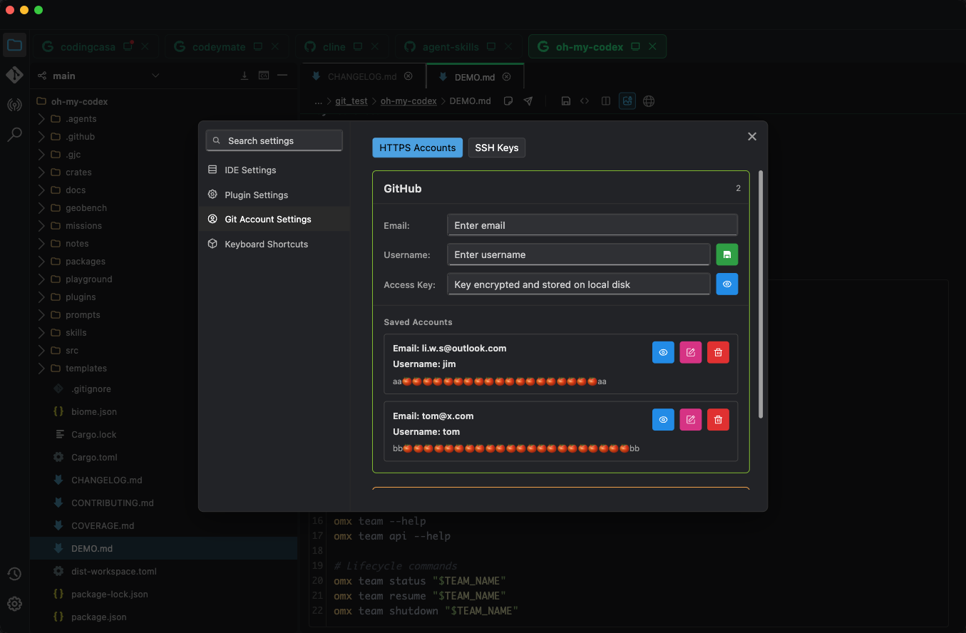Open the main branch dropdown
Viewport: 966px width, 633px height.
point(98,76)
